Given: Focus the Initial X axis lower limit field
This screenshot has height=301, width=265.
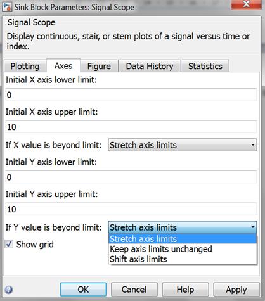Looking at the screenshot, I should tap(131, 94).
